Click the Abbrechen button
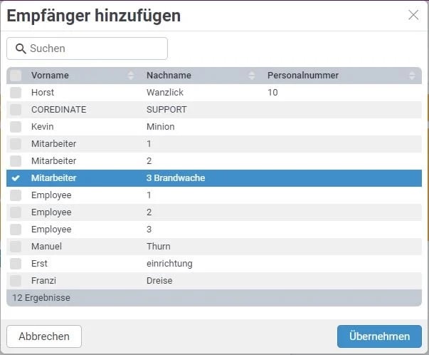The height and width of the screenshot is (355, 429). click(44, 336)
